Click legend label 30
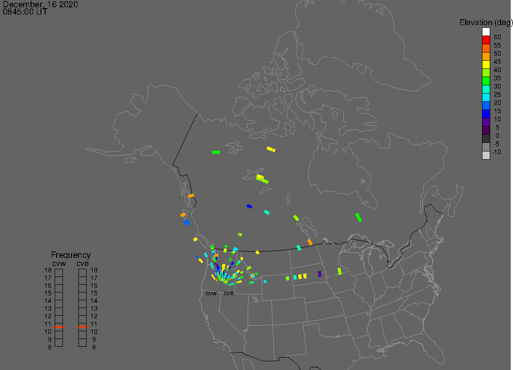Viewport: 513px width, 370px height. coord(497,86)
